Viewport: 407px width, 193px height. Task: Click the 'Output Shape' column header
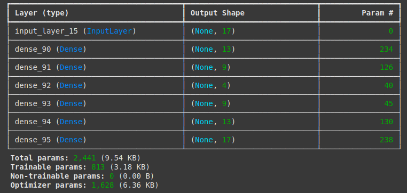coord(217,13)
